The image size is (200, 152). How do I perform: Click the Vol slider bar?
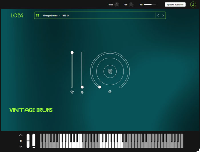[150, 5]
